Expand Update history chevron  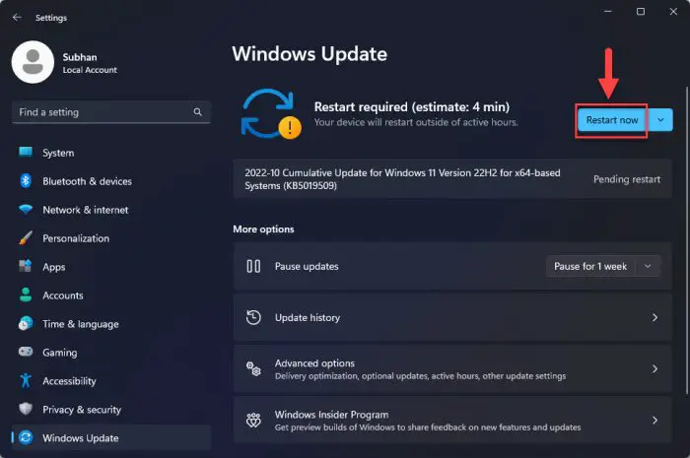click(655, 317)
